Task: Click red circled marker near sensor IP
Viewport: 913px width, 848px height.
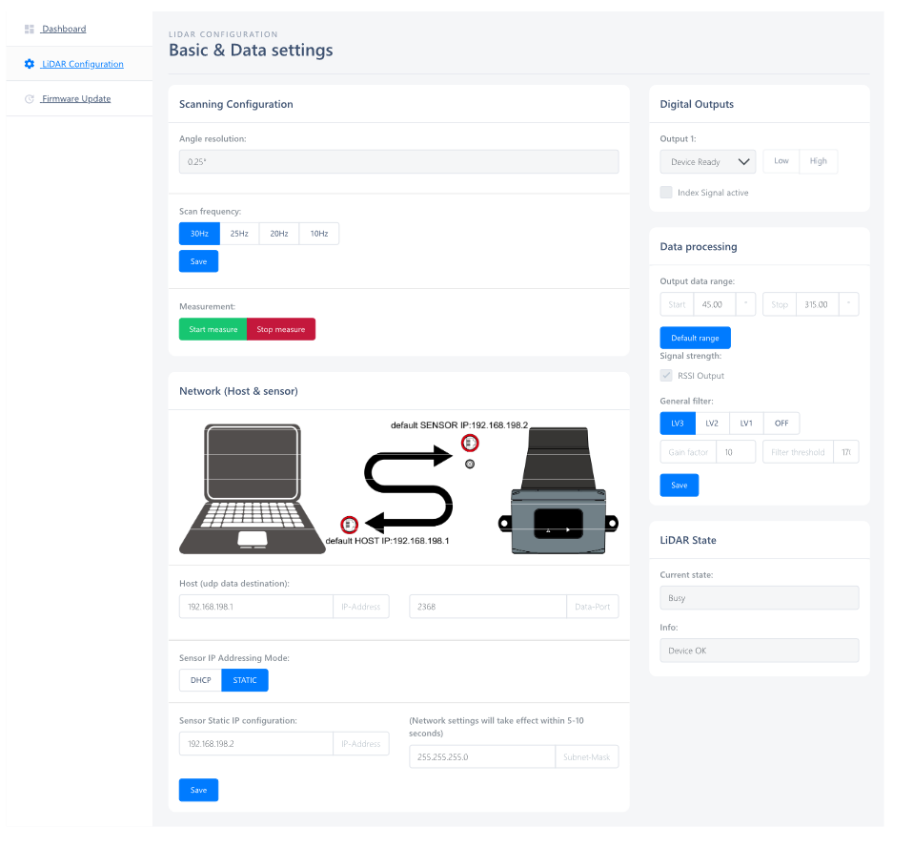Action: [470, 443]
